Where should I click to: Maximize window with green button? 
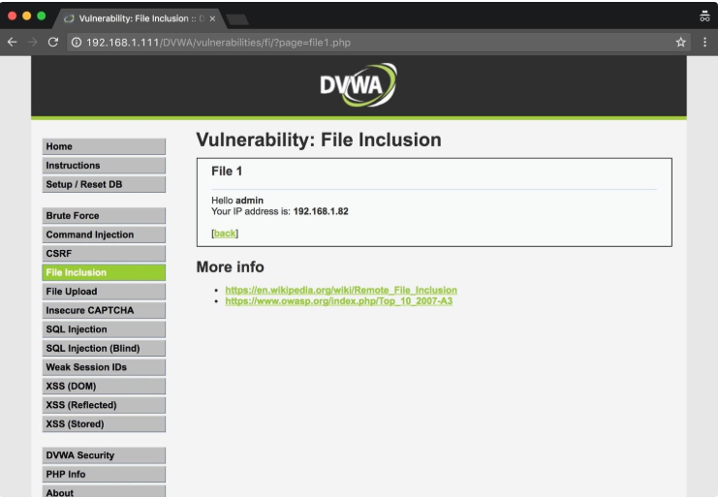(x=42, y=16)
